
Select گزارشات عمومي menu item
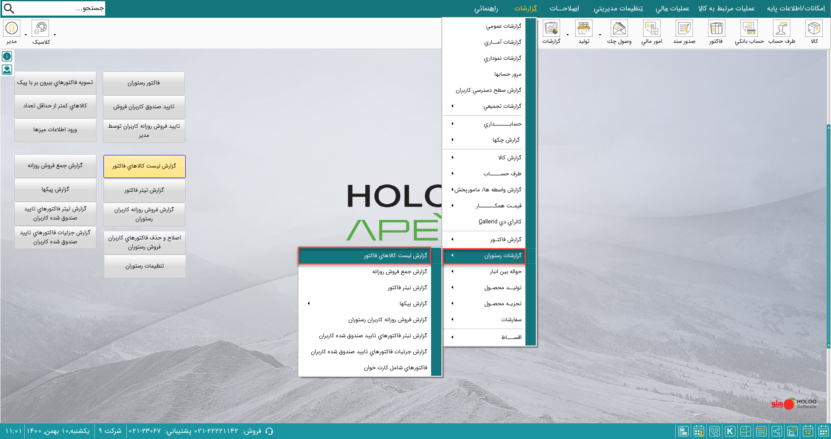(x=484, y=26)
